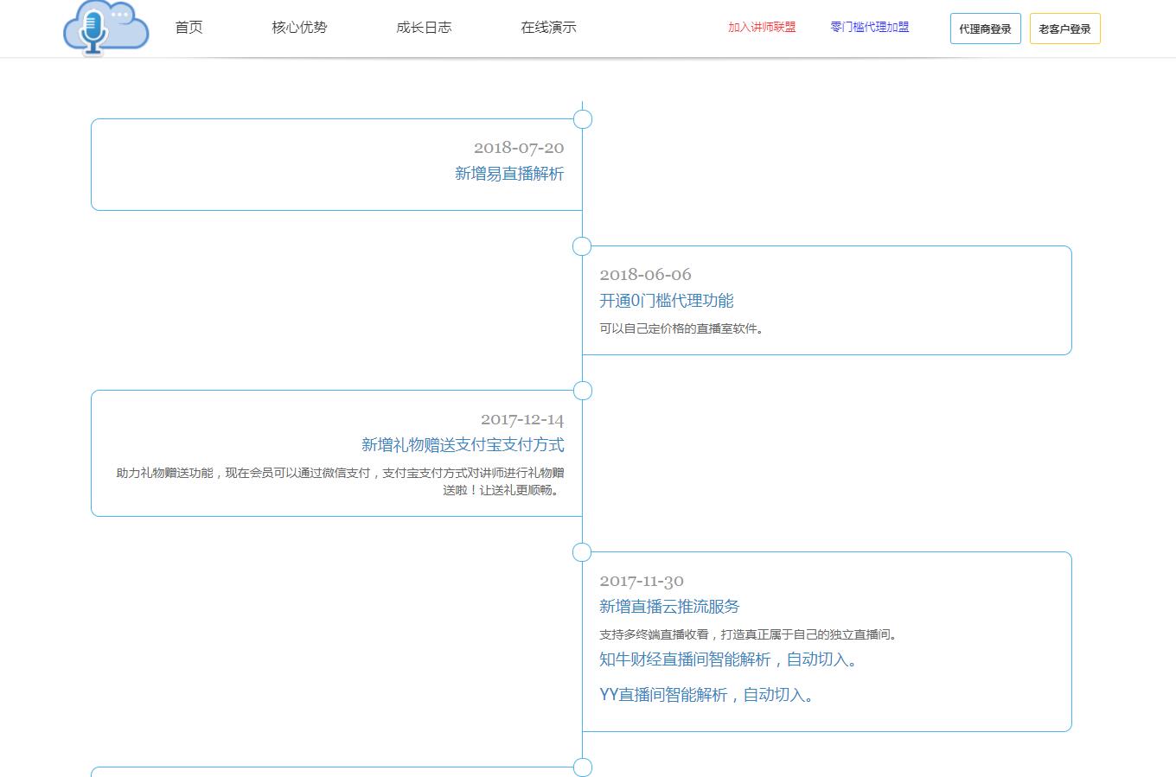Screen dimensions: 1176x777
Task: Click the 新增直播云推流服务 title
Action: tap(669, 607)
